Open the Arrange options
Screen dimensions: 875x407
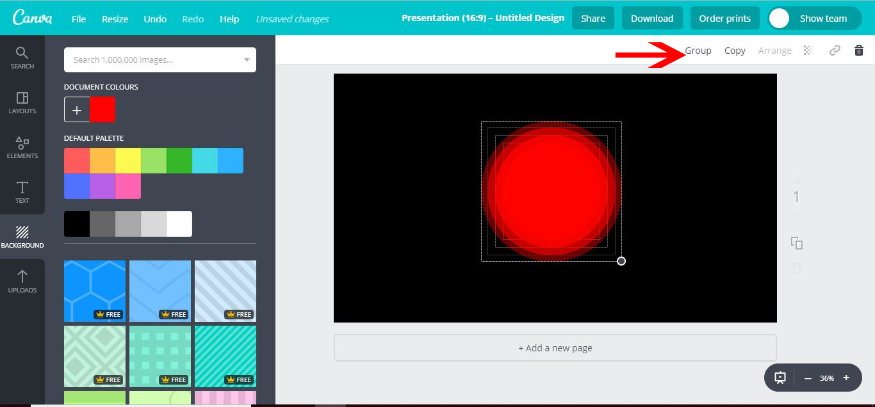click(x=775, y=50)
